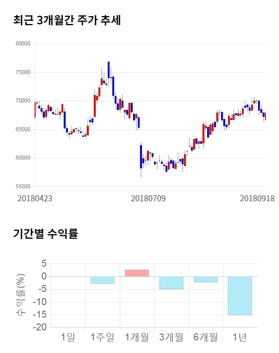Viewport: 279px width, 353px height.
Task: Click the 20180709 date axis label
Action: point(148,198)
